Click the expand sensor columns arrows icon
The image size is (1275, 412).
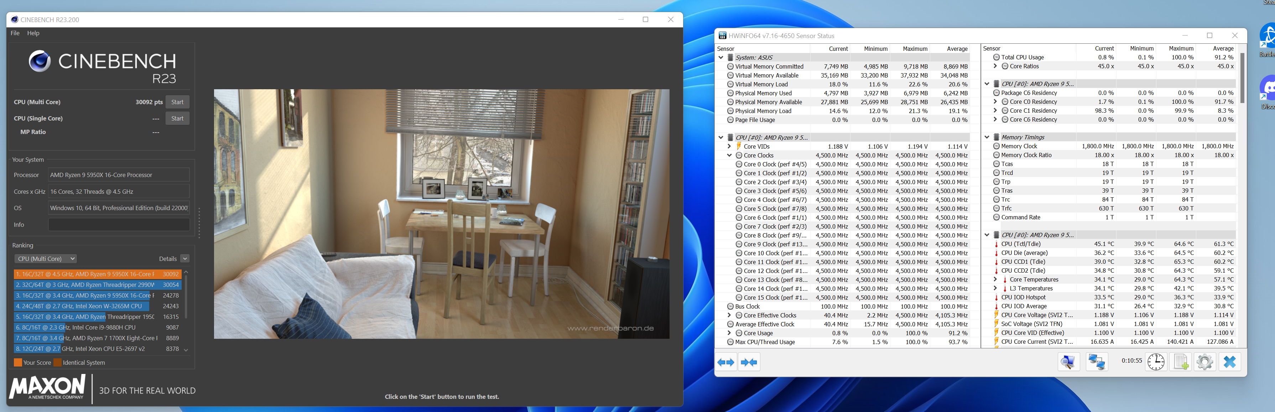point(725,363)
